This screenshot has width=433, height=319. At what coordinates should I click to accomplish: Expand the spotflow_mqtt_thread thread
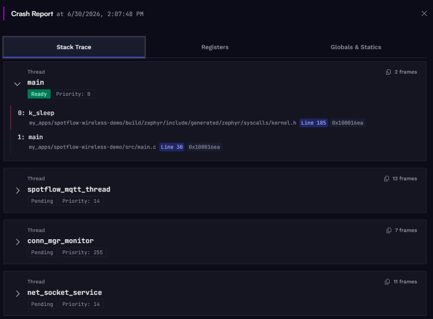pyautogui.click(x=18, y=190)
